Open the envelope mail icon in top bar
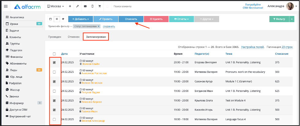Viewport: 300px width, 126px height. 85,6
